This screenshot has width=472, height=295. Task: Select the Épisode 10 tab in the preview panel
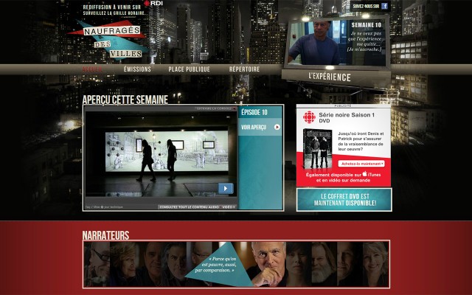pos(254,113)
